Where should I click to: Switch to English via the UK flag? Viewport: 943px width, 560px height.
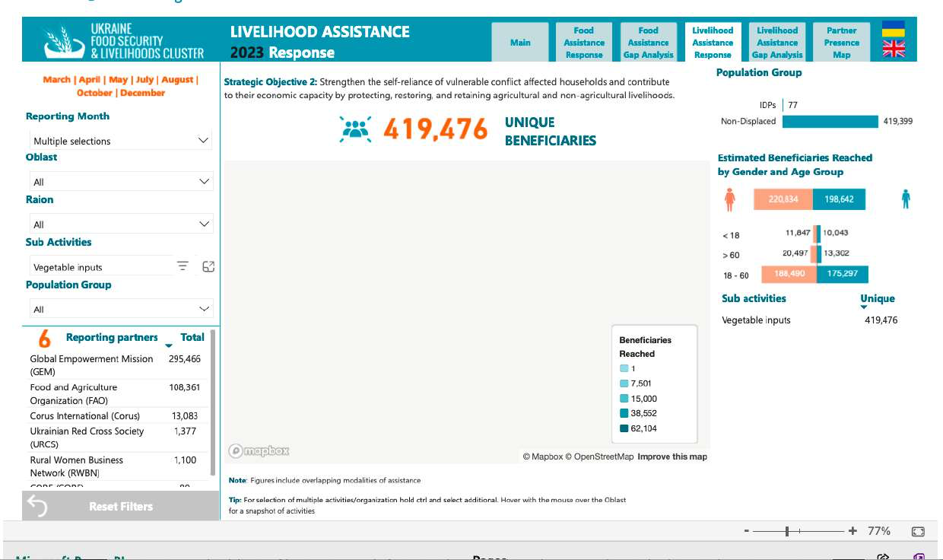893,49
